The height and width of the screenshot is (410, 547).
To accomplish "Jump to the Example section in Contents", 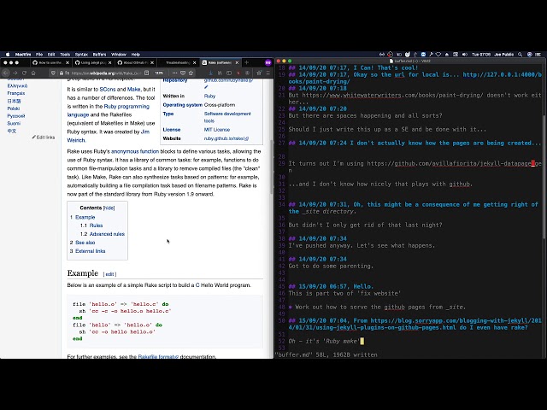I will click(85, 217).
